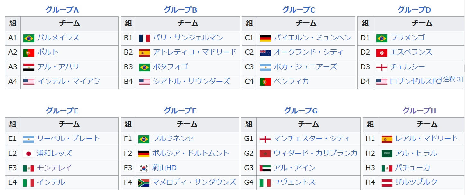Click the Saudi Arabia flag next to アル・ヒラル
465x195 pixels.
click(387, 154)
